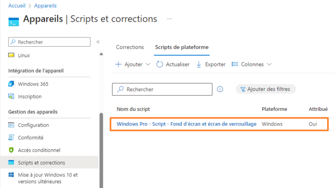This screenshot has height=188, width=335.
Task: Click the Accès conditionnel shield icon
Action: tap(11, 150)
